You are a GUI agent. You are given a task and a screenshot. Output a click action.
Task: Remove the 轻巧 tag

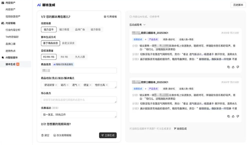click(x=67, y=85)
